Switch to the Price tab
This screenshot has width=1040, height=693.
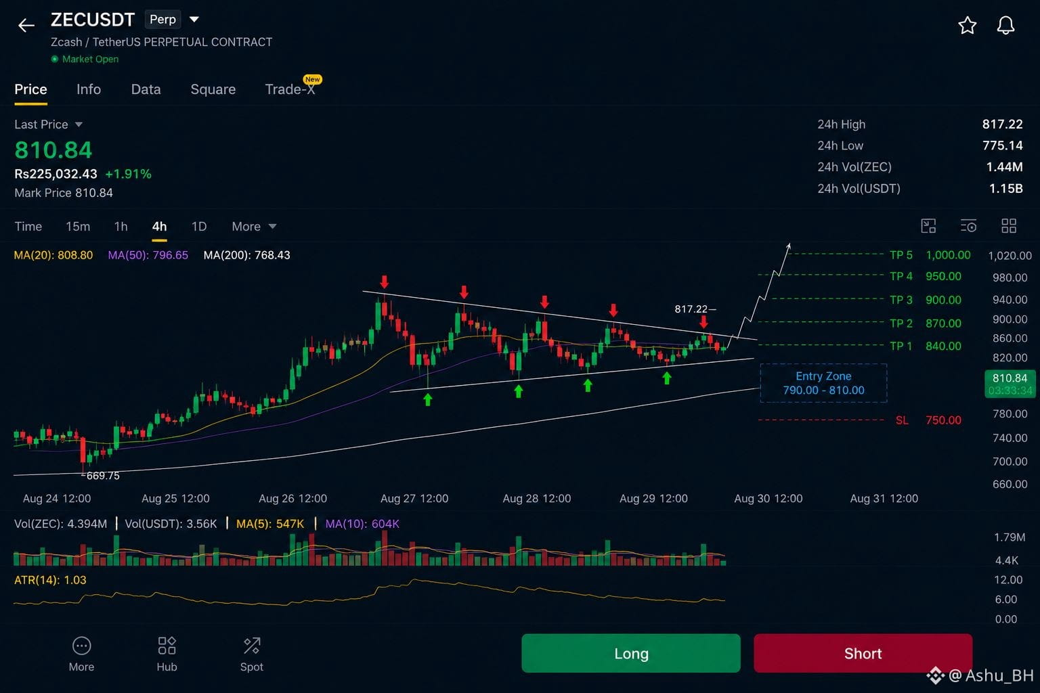click(30, 89)
